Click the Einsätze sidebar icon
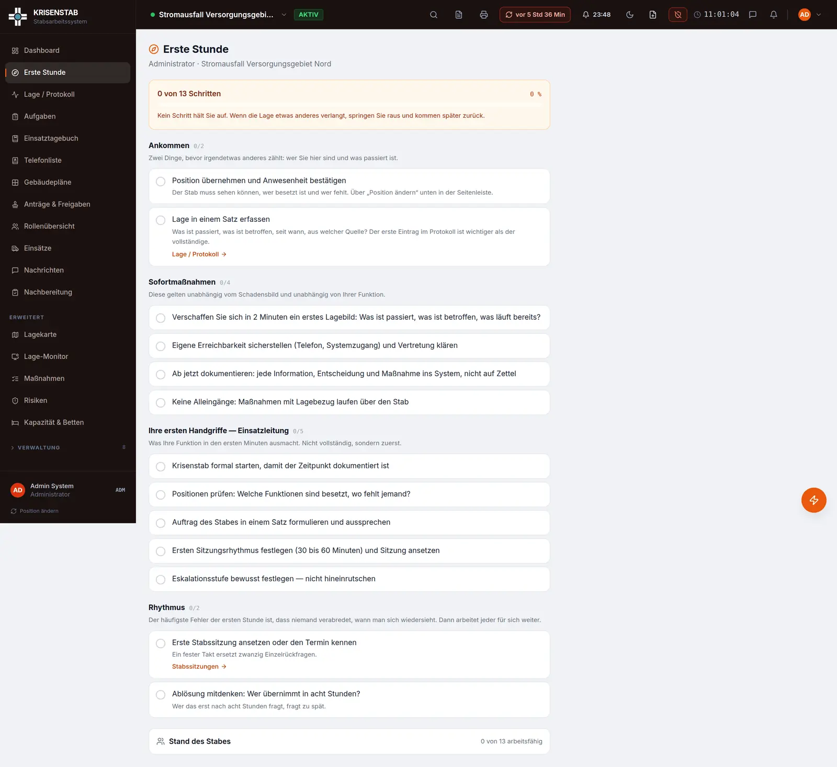This screenshot has height=767, width=837. 15,249
